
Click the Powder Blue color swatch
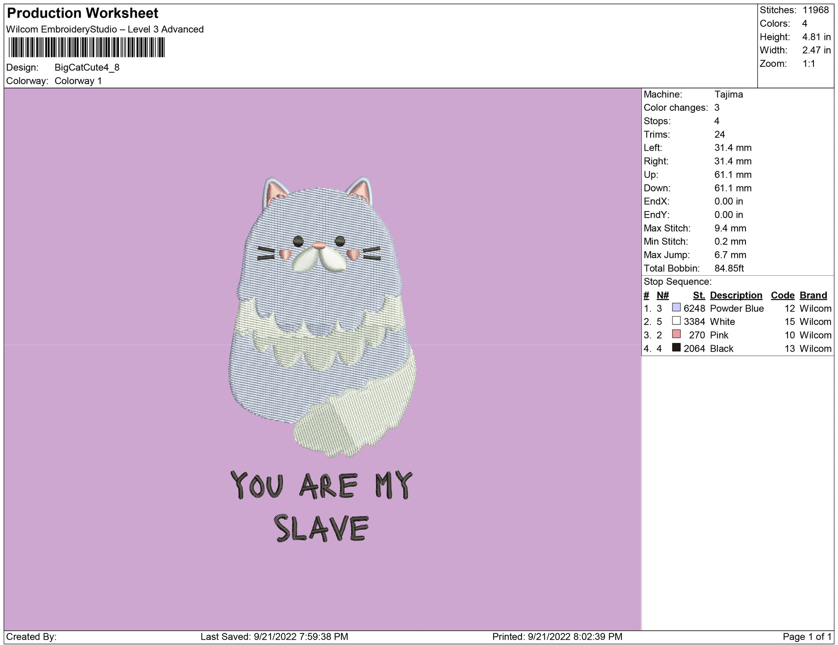(676, 308)
